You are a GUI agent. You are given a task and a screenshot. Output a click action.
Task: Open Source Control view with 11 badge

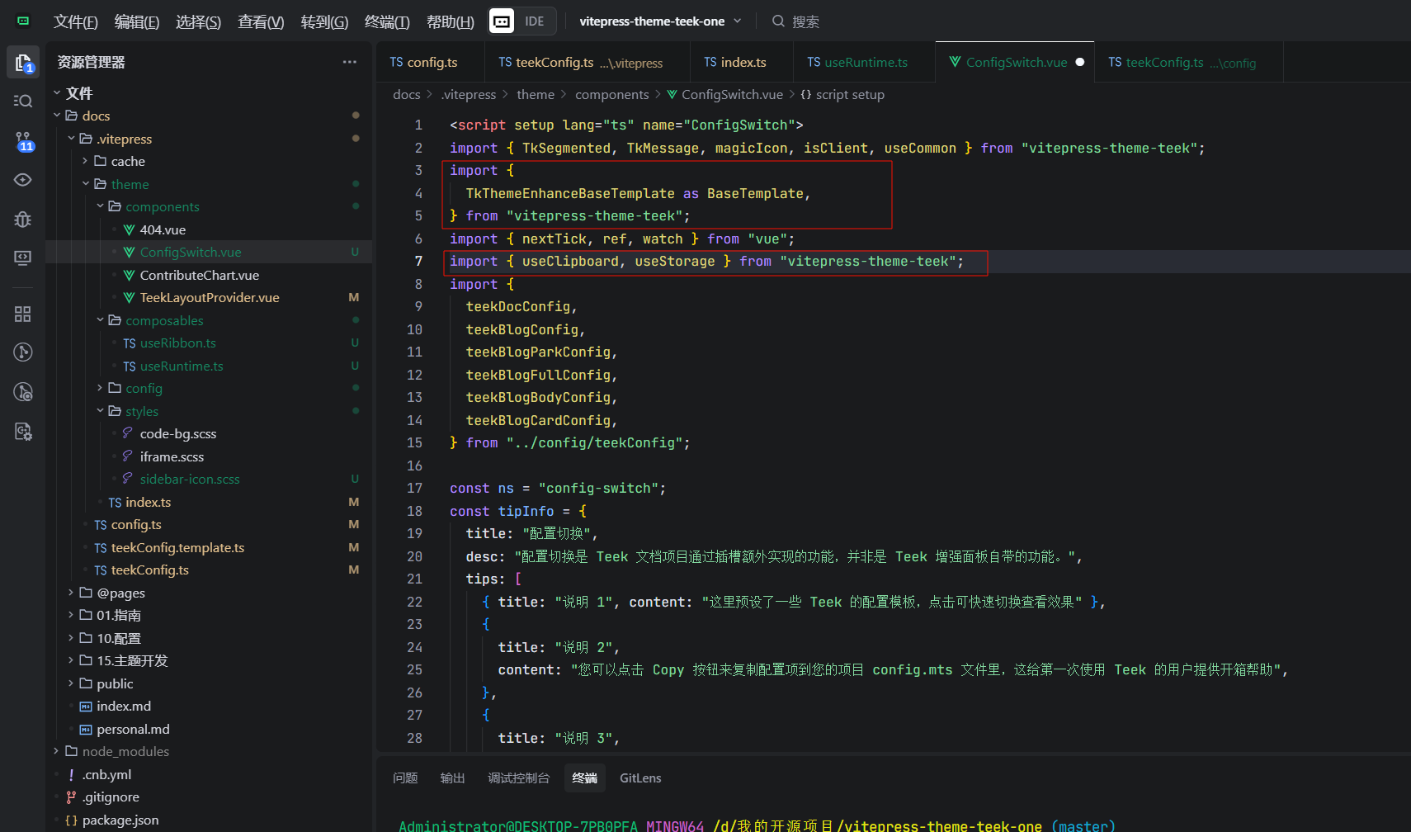(23, 140)
